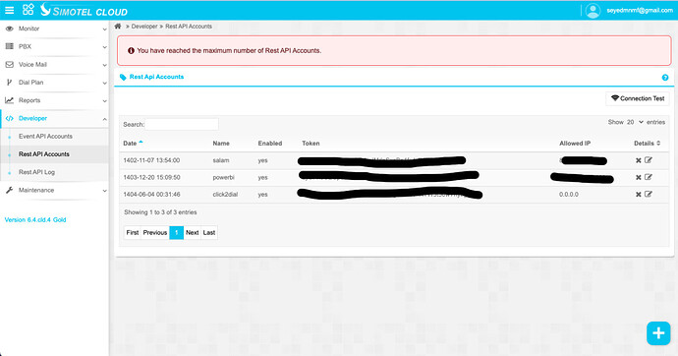Image resolution: width=678 pixels, height=356 pixels.
Task: Click the Token column header
Action: [x=311, y=144]
